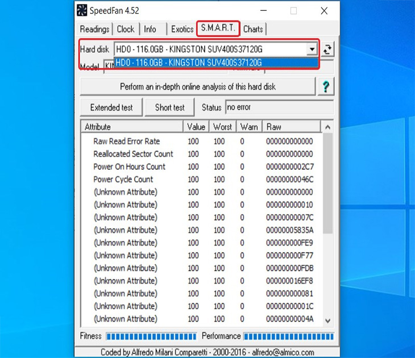Click the Raw column header

pos(292,127)
